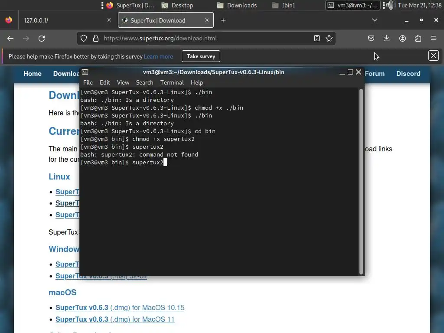Click the terminal window icon in titlebar
444x333 pixels.
(85, 72)
